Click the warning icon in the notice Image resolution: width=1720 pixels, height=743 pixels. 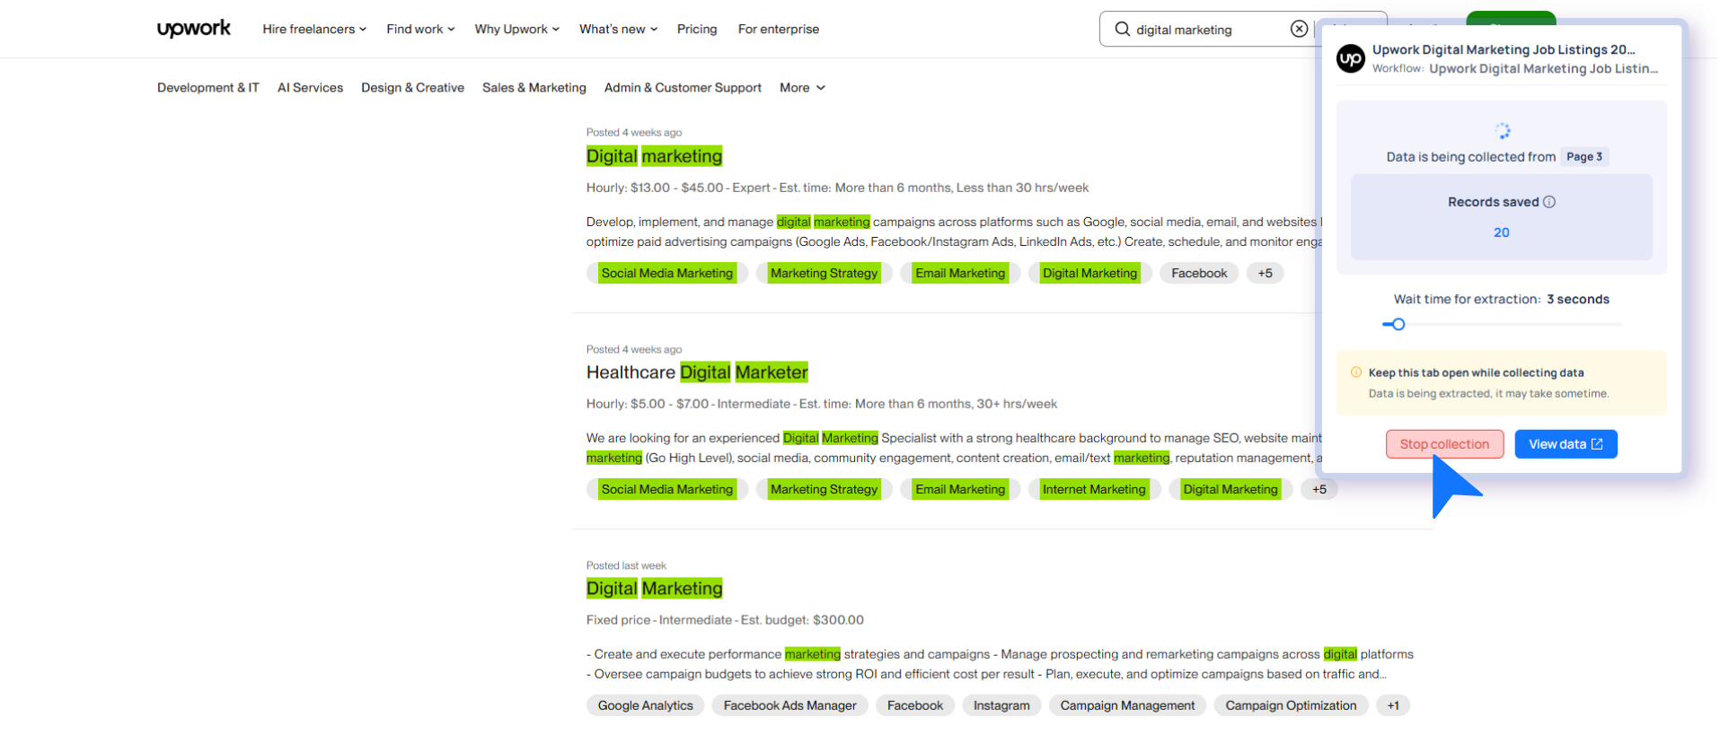click(1356, 372)
